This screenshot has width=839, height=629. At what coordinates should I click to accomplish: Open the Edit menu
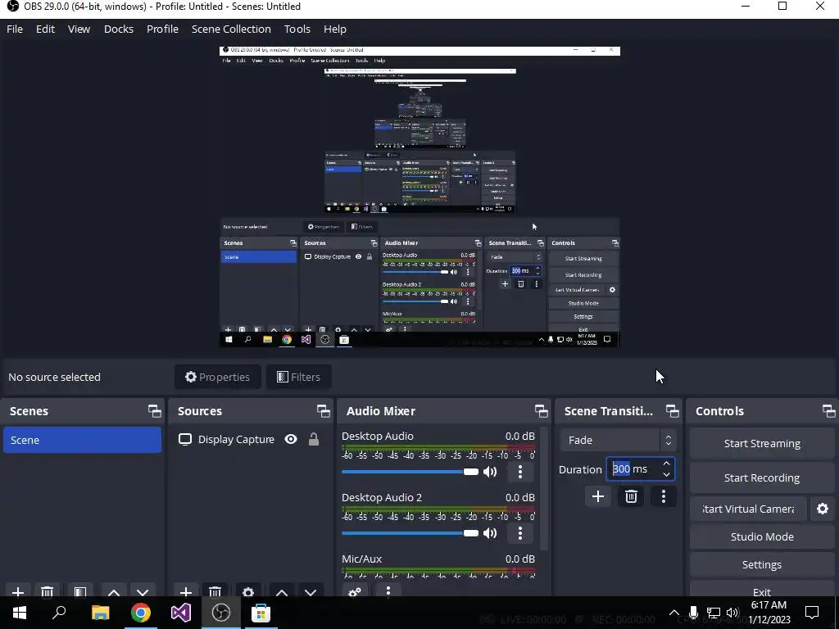point(46,29)
